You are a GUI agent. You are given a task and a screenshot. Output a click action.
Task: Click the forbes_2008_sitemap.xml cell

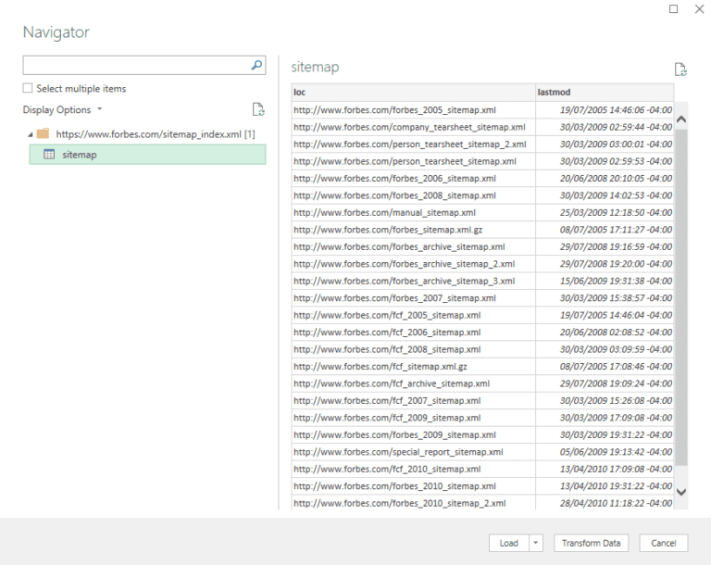413,195
